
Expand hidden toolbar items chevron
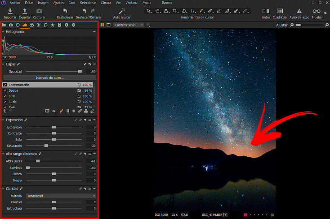(326, 13)
